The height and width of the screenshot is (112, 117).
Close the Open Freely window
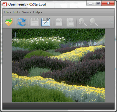tap(108, 3)
